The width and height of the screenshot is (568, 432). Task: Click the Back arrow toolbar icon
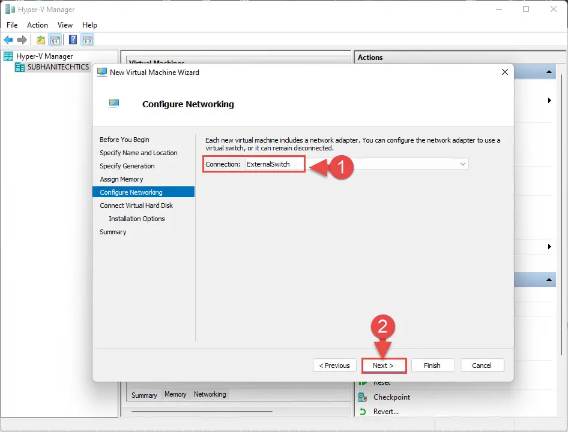pos(8,40)
